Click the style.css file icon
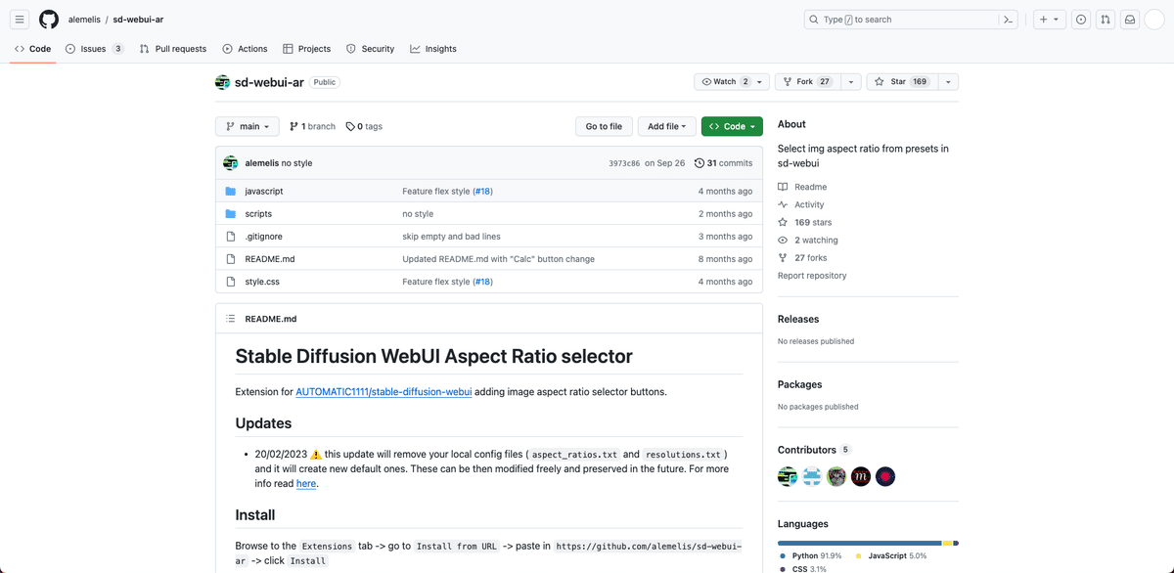Viewport: 1174px width, 573px height. tap(231, 282)
